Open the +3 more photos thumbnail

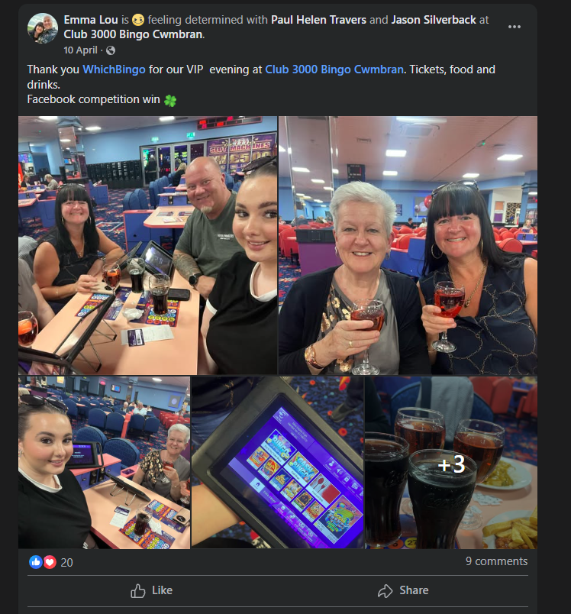click(x=451, y=463)
